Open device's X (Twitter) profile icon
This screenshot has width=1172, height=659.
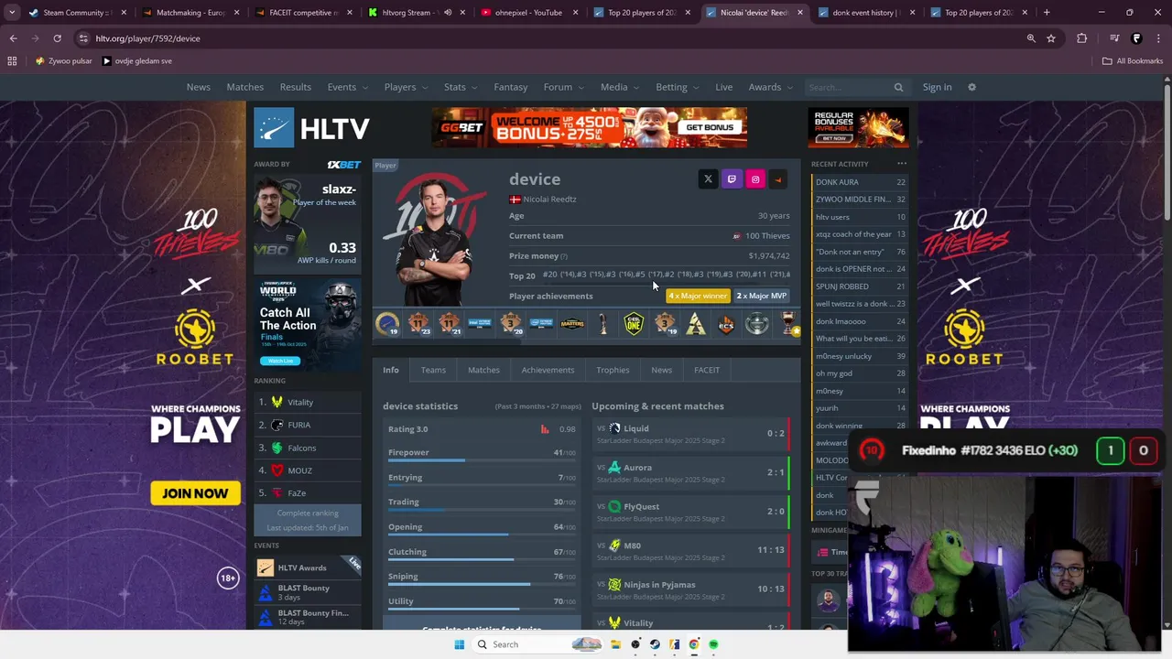[708, 179]
